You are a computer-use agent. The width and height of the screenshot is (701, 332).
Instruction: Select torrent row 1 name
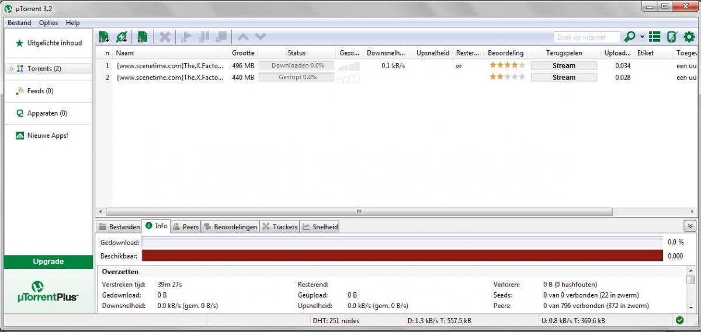coord(169,66)
